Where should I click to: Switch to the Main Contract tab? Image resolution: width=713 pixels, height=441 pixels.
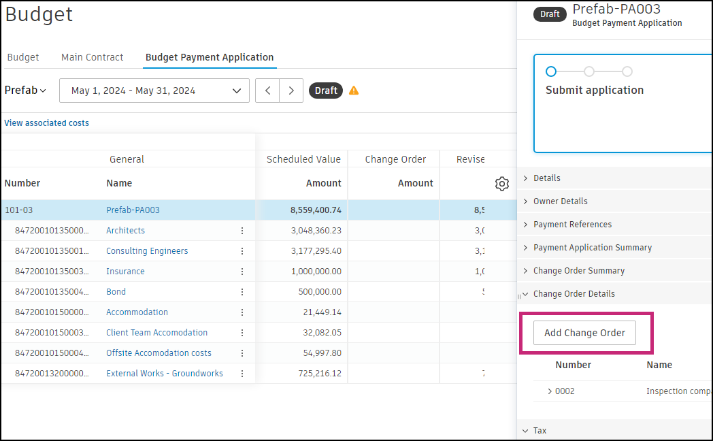[93, 57]
